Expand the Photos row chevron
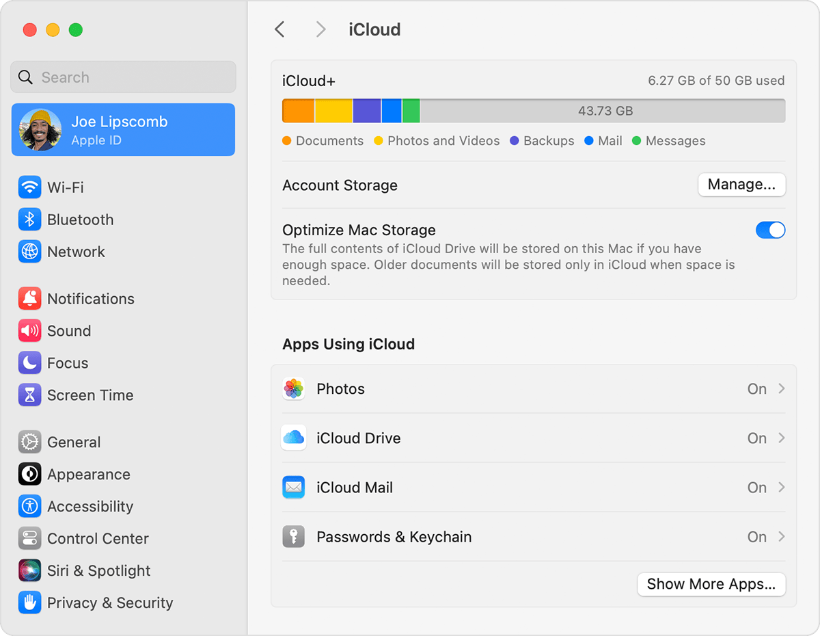Screen dimensions: 820x636 [x=780, y=388]
